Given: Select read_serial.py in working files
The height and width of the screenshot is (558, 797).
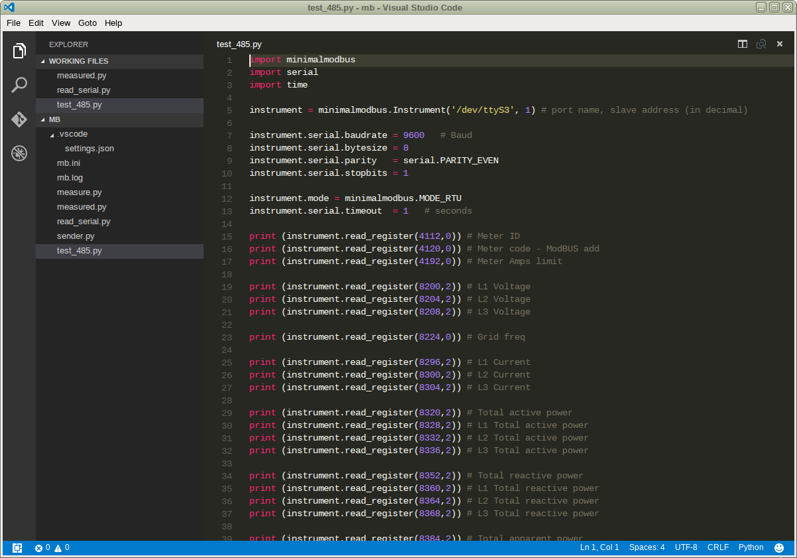Looking at the screenshot, I should 84,90.
